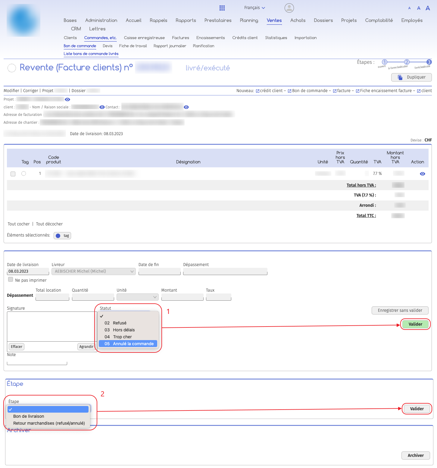The width and height of the screenshot is (437, 468).
Task: Open the Comptabilité menu
Action: coord(379,20)
